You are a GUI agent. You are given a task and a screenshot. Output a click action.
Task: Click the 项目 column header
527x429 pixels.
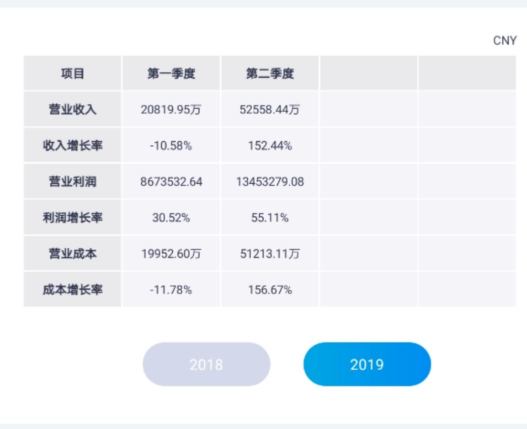tap(72, 73)
